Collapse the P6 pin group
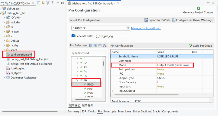The height and width of the screenshot is (116, 218). [77, 80]
